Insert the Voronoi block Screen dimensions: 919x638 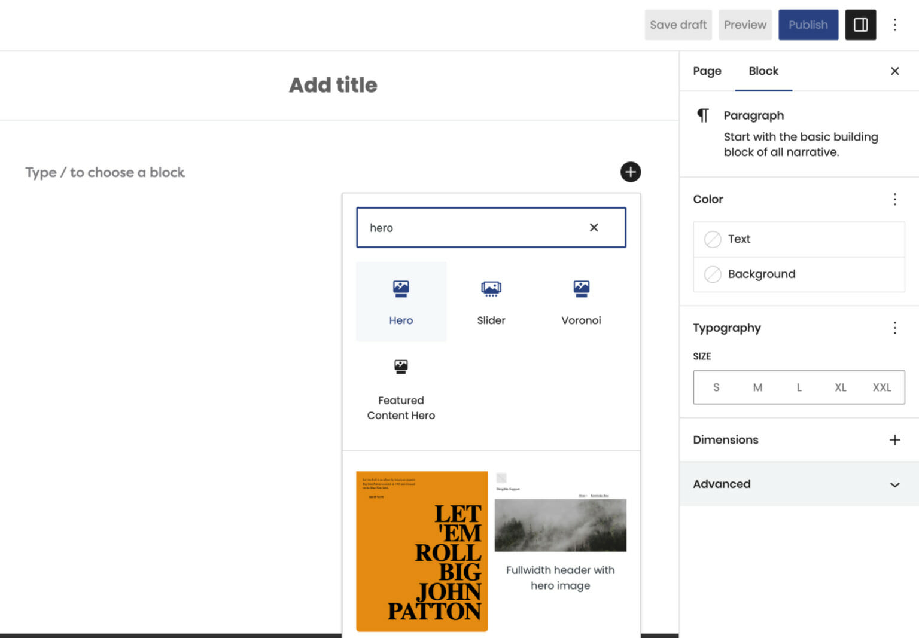(x=581, y=301)
